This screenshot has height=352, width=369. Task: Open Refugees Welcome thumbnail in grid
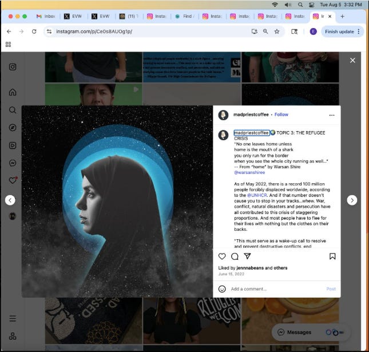[x=192, y=321]
